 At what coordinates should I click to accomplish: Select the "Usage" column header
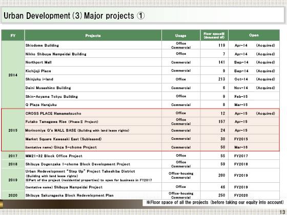(x=181, y=35)
